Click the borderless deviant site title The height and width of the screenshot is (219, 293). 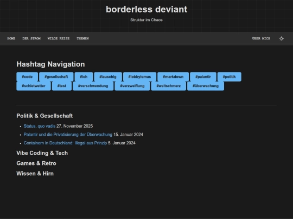coord(146,9)
